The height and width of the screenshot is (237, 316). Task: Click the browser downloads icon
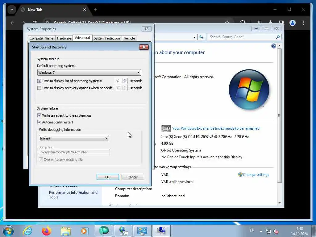270,22
